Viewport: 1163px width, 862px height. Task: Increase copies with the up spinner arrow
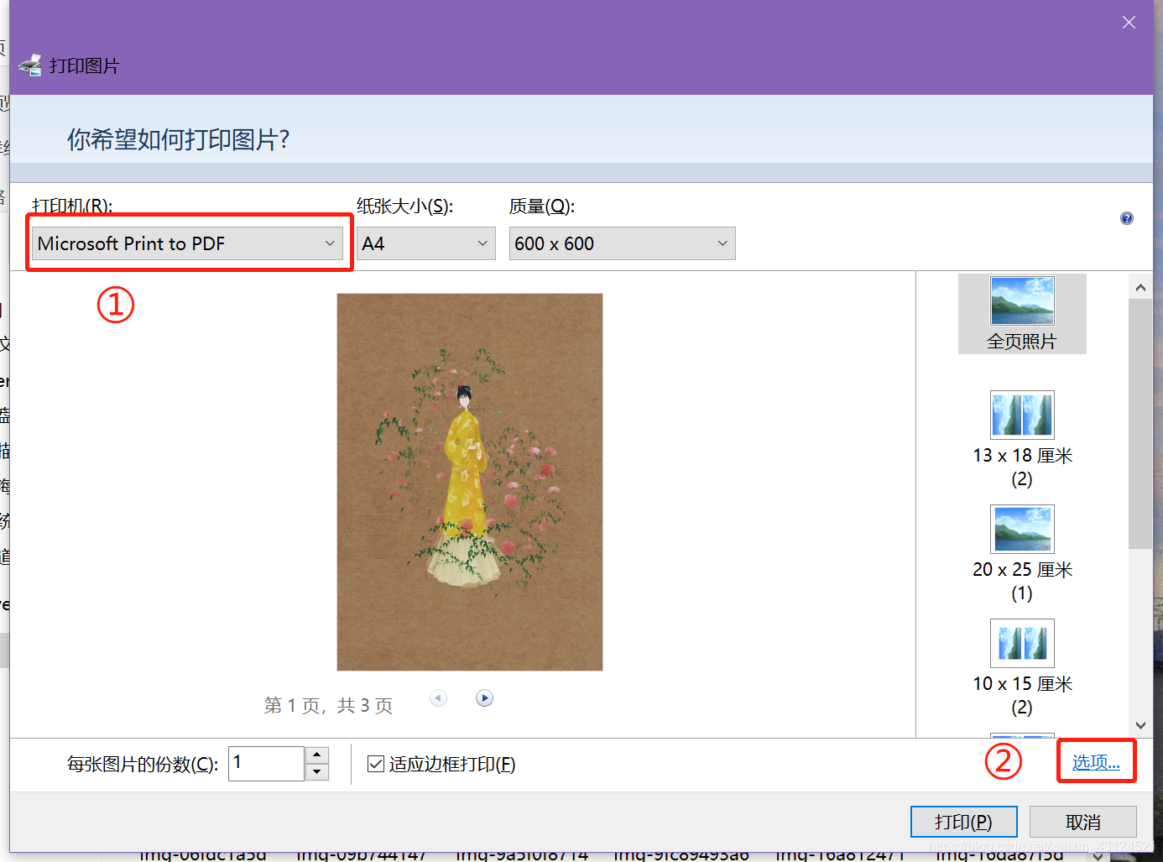pos(317,755)
